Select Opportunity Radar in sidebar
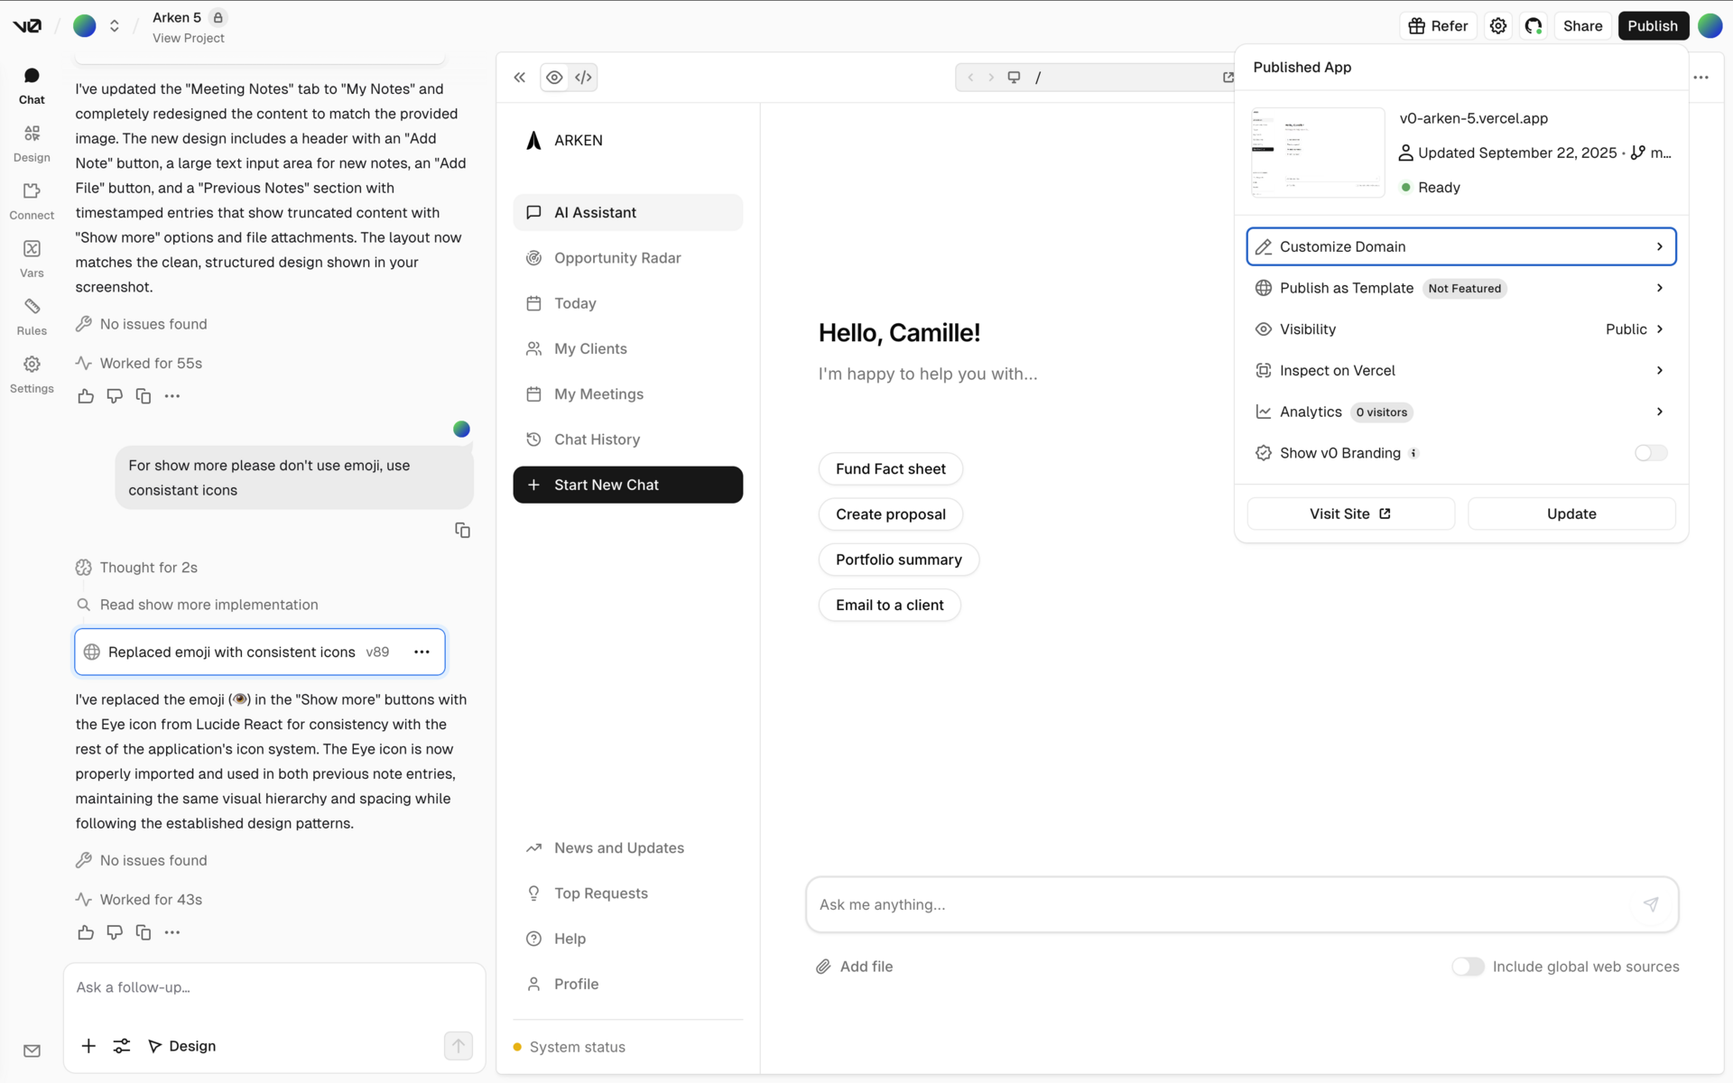1733x1083 pixels. pyautogui.click(x=617, y=258)
